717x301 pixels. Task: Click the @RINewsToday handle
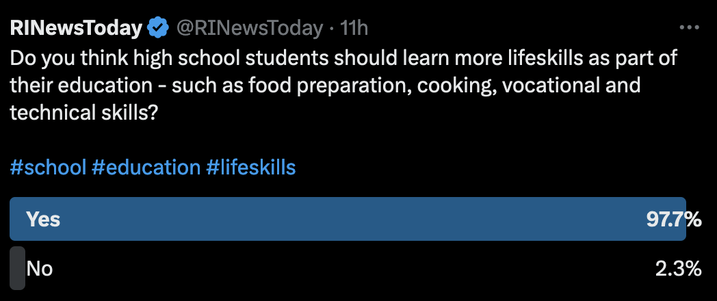pyautogui.click(x=250, y=28)
